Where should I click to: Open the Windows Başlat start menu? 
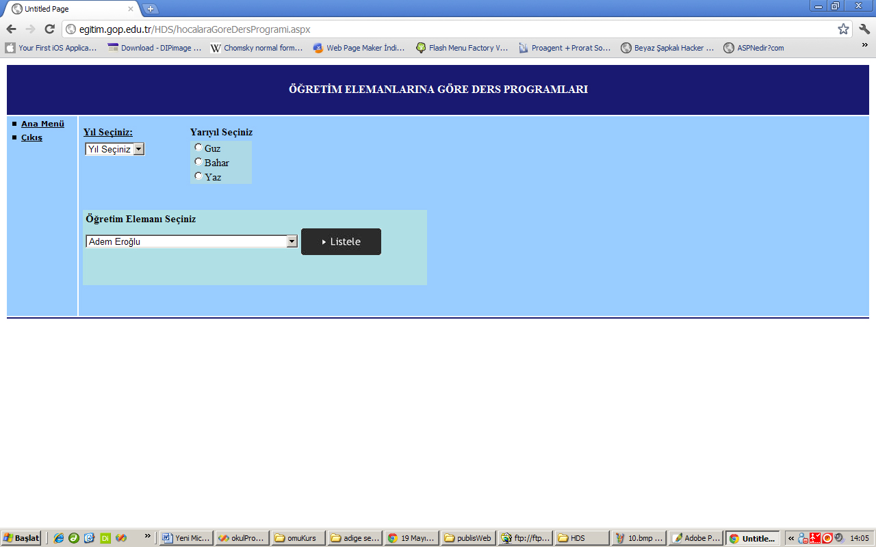(21, 538)
